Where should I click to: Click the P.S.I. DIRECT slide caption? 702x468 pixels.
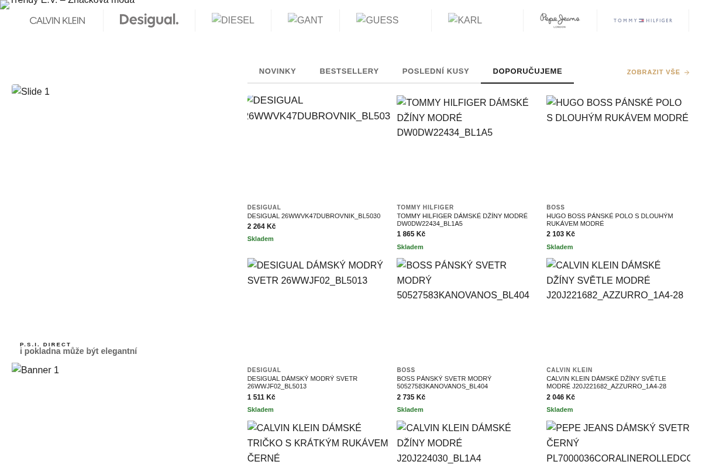click(45, 345)
